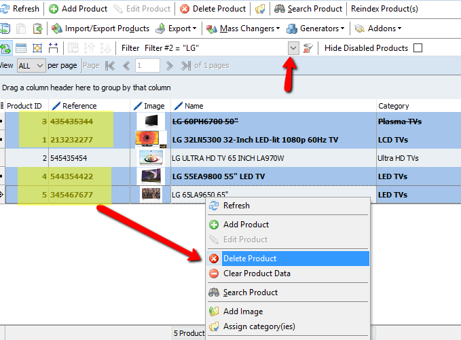Click the red Delete Product toolbar icon
This screenshot has height=340, width=461.
185,9
